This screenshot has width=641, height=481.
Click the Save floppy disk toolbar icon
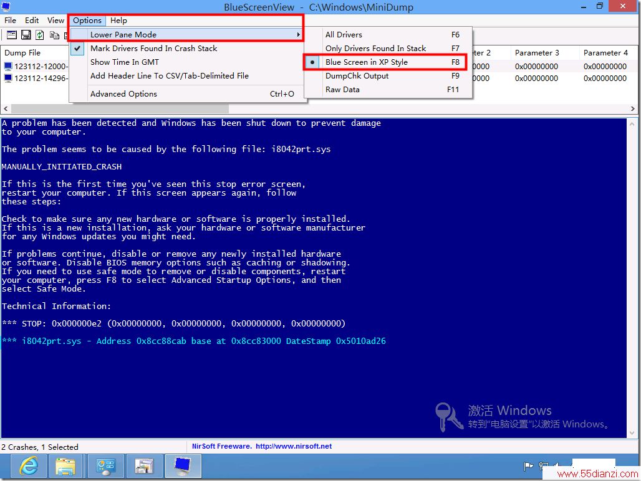(26, 35)
